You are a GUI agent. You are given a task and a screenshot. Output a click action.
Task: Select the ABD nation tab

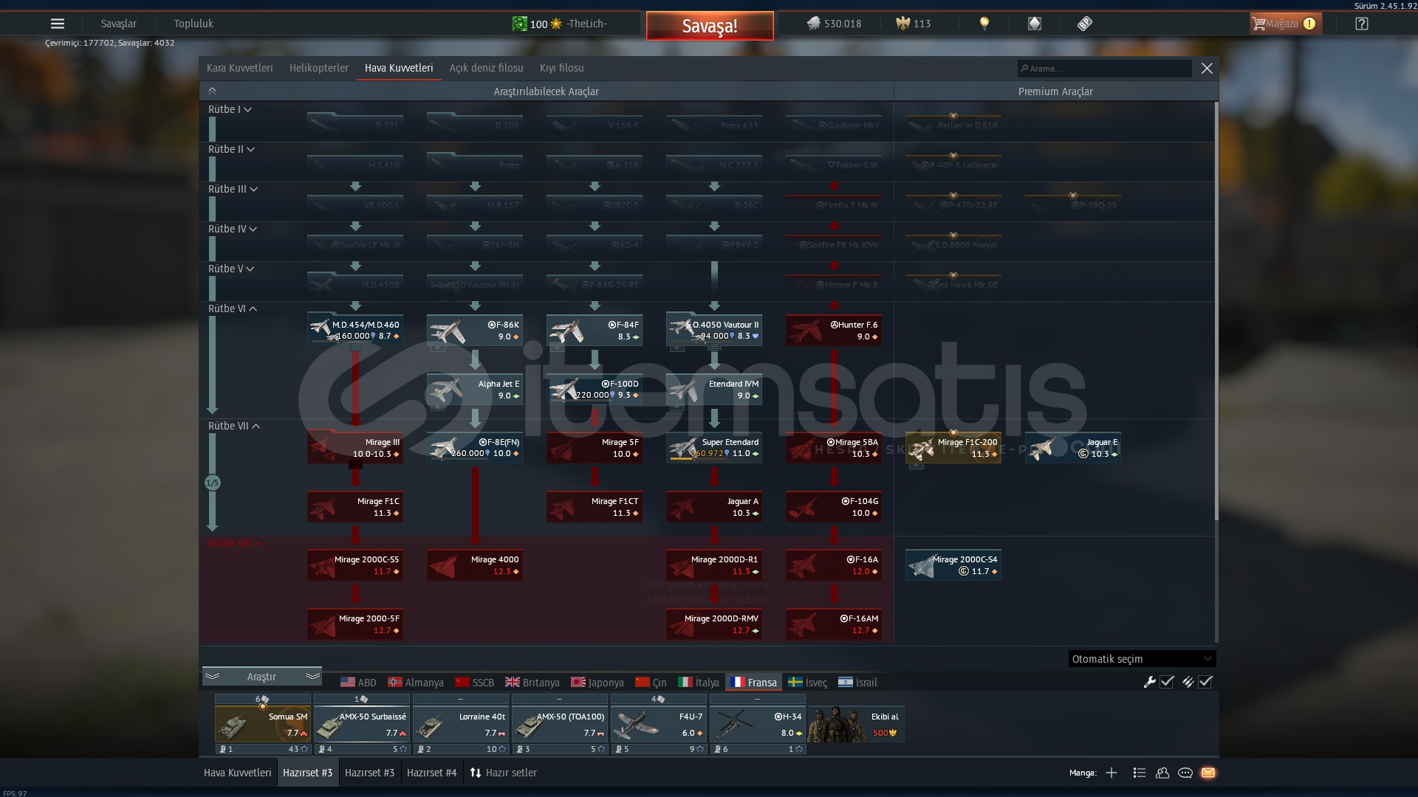coord(358,683)
